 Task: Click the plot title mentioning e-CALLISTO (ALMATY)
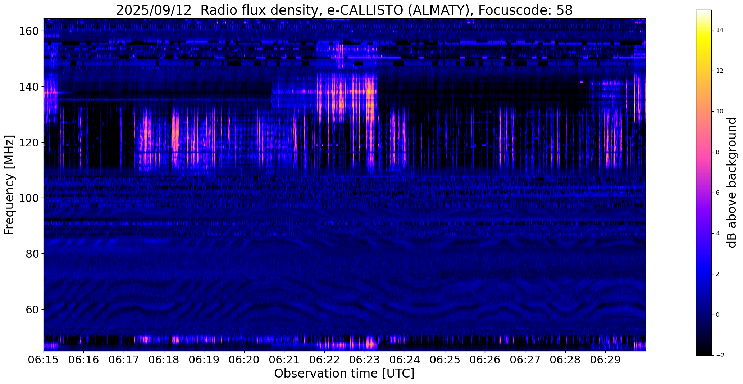[344, 10]
